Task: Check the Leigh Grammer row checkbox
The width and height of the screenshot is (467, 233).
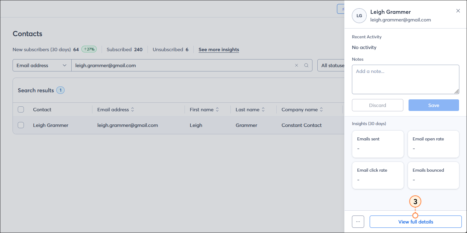Action: click(x=21, y=125)
